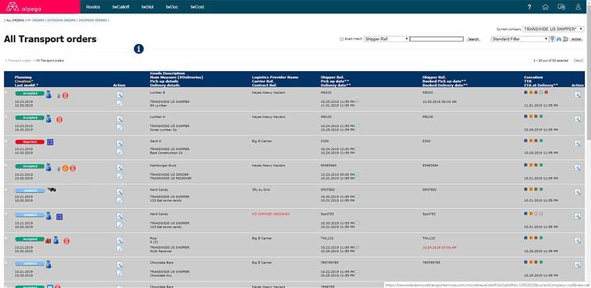Select the Rice order checkbox
Viewport: 591px width, 288px height.
(x=6, y=239)
